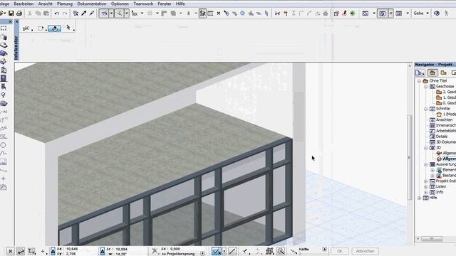Image resolution: width=456 pixels, height=256 pixels.
Task: Click the globe orbit icon in toolbar
Action: (x=437, y=14)
